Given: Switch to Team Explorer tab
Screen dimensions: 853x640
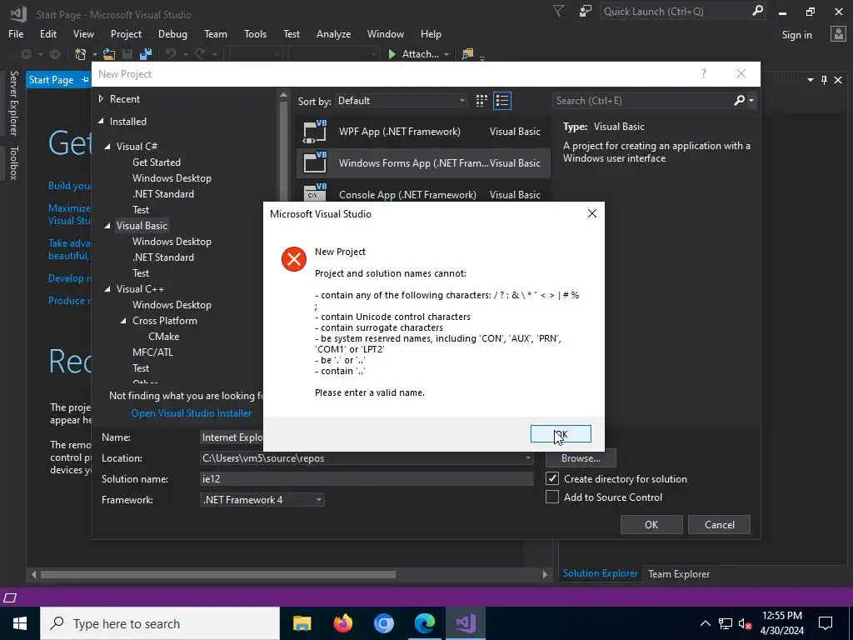Looking at the screenshot, I should click(678, 573).
